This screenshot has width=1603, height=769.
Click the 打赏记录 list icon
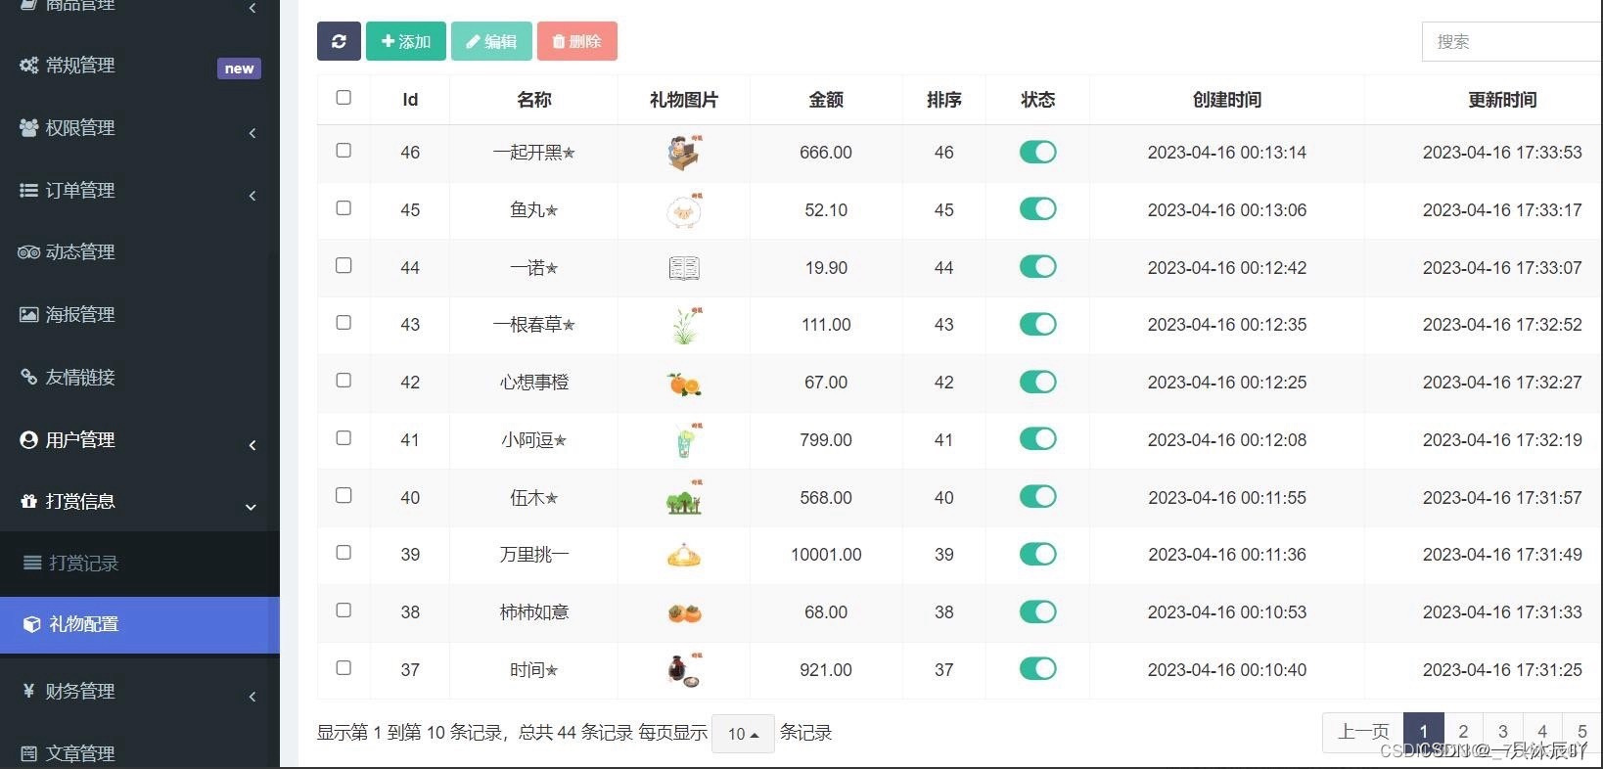32,563
